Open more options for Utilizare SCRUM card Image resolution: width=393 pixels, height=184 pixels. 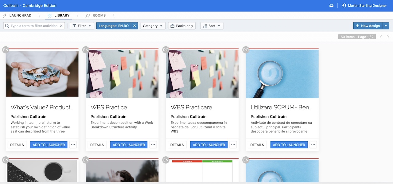click(x=313, y=145)
